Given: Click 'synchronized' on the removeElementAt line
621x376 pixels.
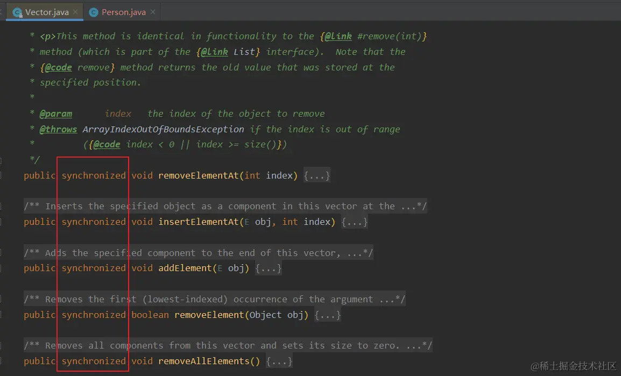Looking at the screenshot, I should click(x=94, y=176).
